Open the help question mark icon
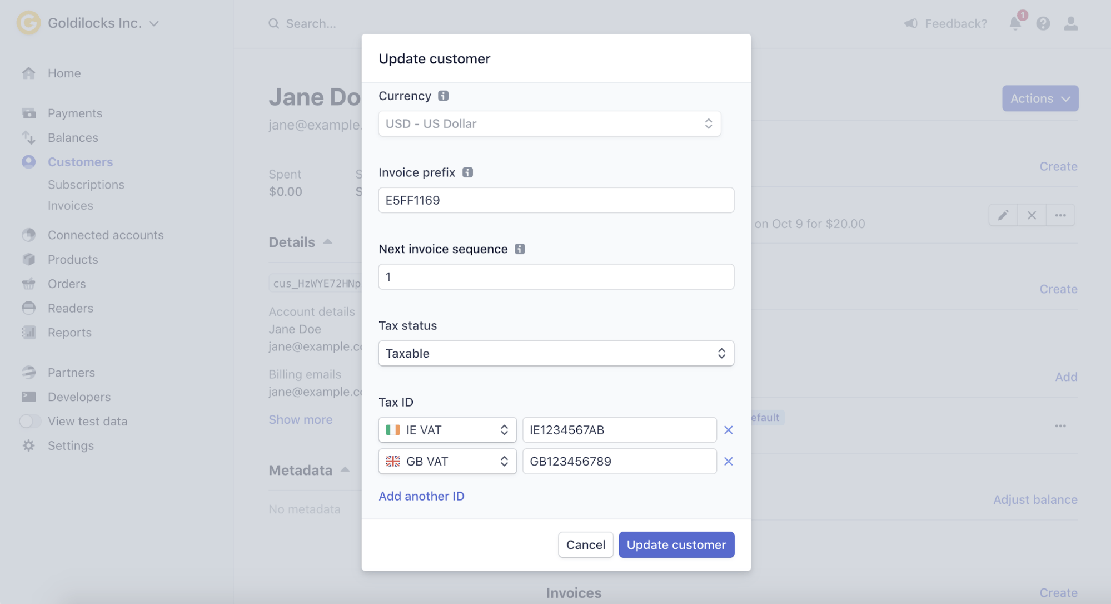Viewport: 1111px width, 604px height. 1043,23
